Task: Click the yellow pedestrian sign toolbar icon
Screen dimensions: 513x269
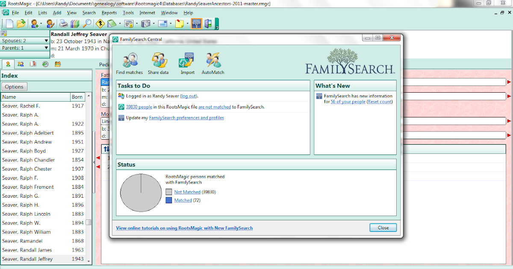Action: pyautogui.click(x=100, y=23)
